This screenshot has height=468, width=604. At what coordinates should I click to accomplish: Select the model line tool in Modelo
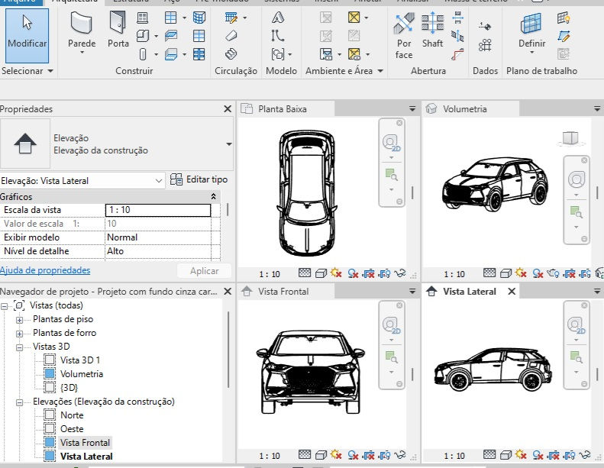(x=278, y=36)
